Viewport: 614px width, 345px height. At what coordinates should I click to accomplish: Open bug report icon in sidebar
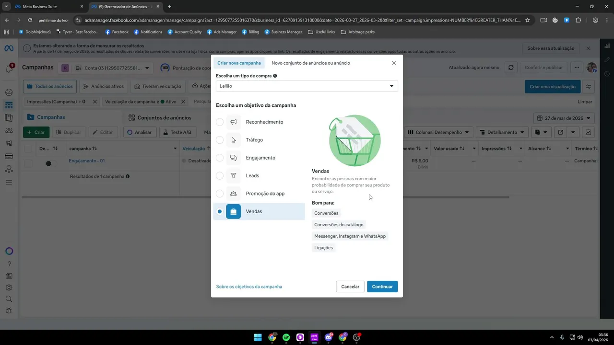coord(9,310)
